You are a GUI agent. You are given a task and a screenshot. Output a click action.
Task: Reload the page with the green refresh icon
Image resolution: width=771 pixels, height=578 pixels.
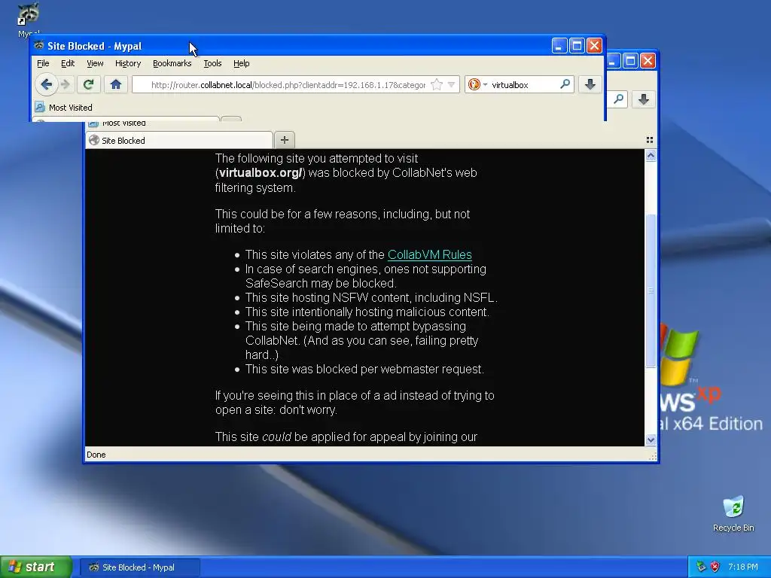tap(89, 84)
